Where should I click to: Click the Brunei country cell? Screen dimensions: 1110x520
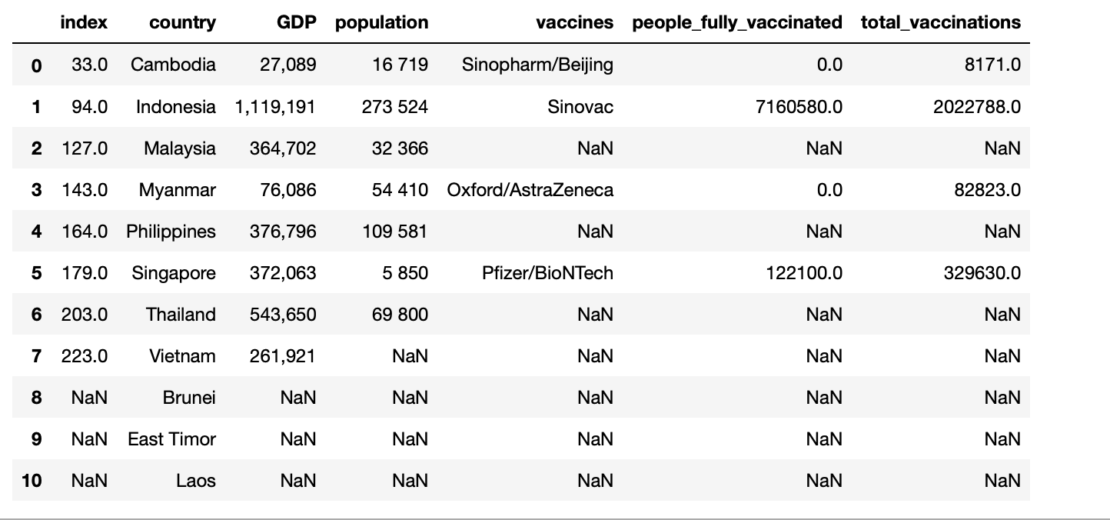pos(189,397)
